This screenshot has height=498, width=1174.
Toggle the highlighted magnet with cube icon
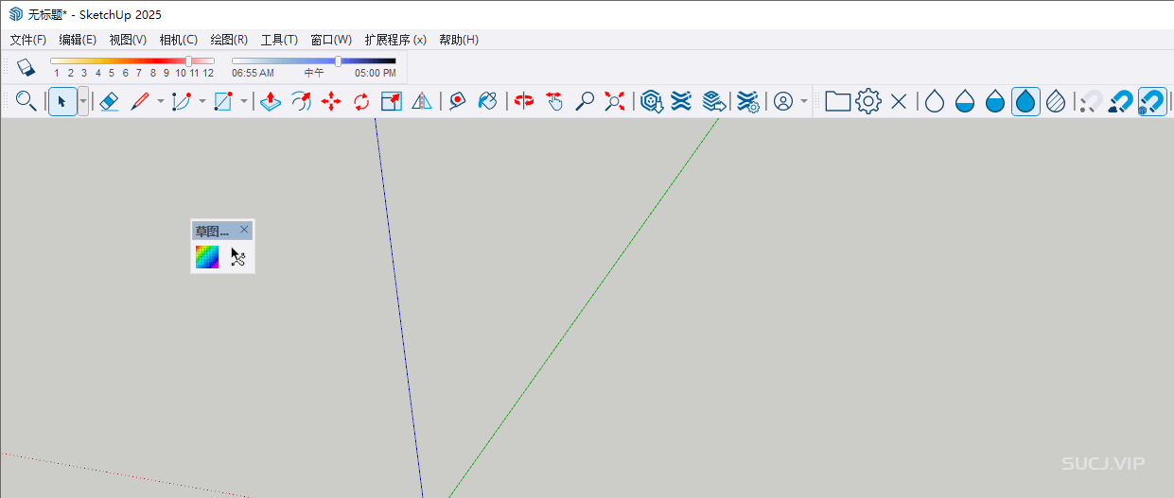pos(1151,101)
